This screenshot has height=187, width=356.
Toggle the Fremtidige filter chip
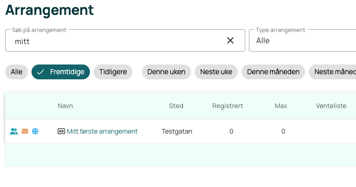61,72
